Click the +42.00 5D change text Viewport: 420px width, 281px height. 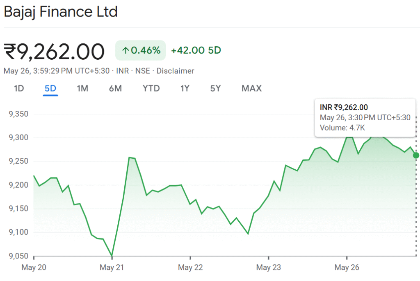[196, 50]
